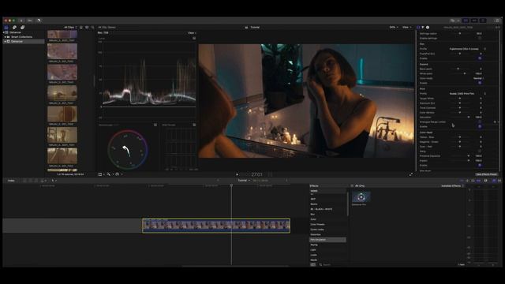Open the timeline Index button
Viewport: 505px width, 284px height.
pyautogui.click(x=11, y=181)
